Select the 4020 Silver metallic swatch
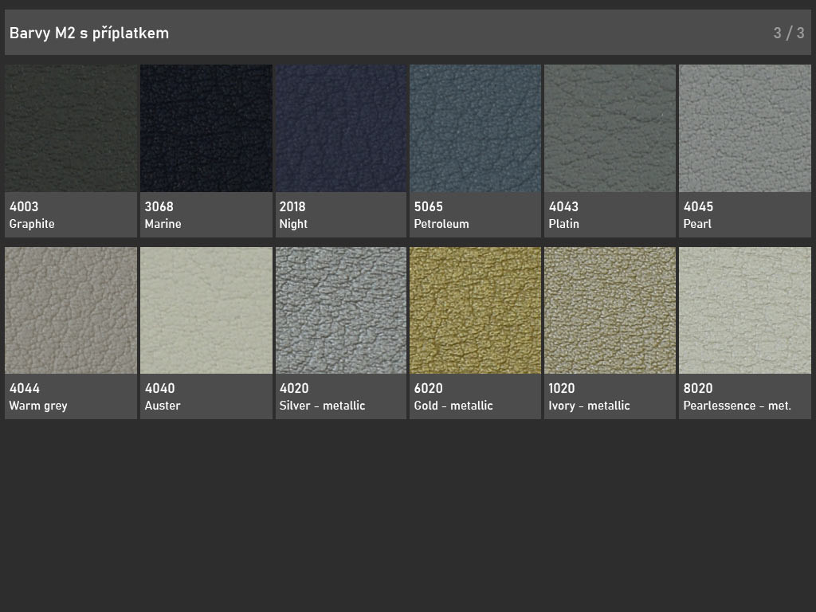 (340, 310)
